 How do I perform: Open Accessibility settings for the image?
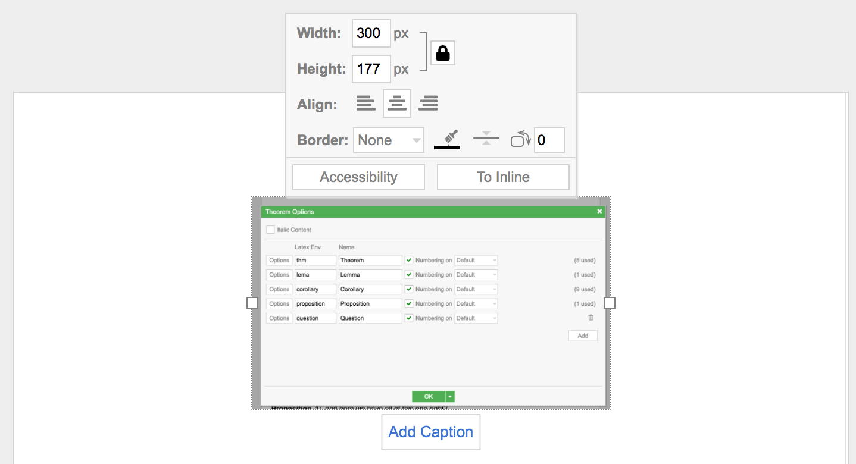(x=358, y=177)
